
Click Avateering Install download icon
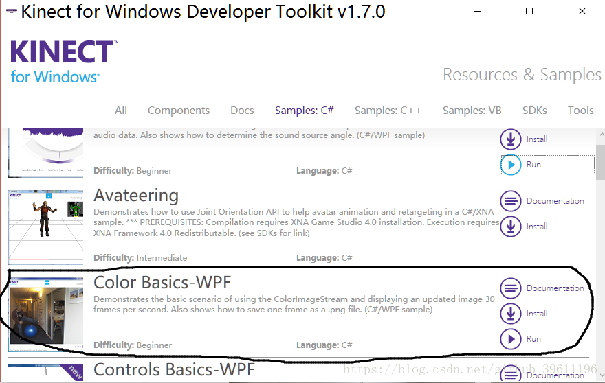tap(510, 227)
